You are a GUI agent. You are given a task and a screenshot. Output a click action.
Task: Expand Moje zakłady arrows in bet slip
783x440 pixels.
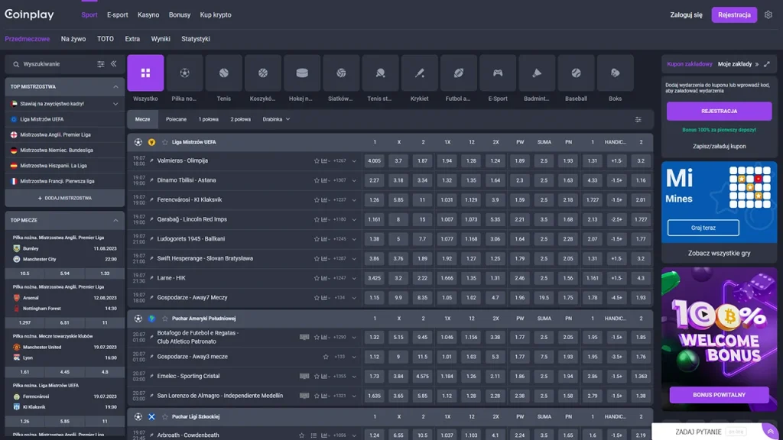pos(756,64)
